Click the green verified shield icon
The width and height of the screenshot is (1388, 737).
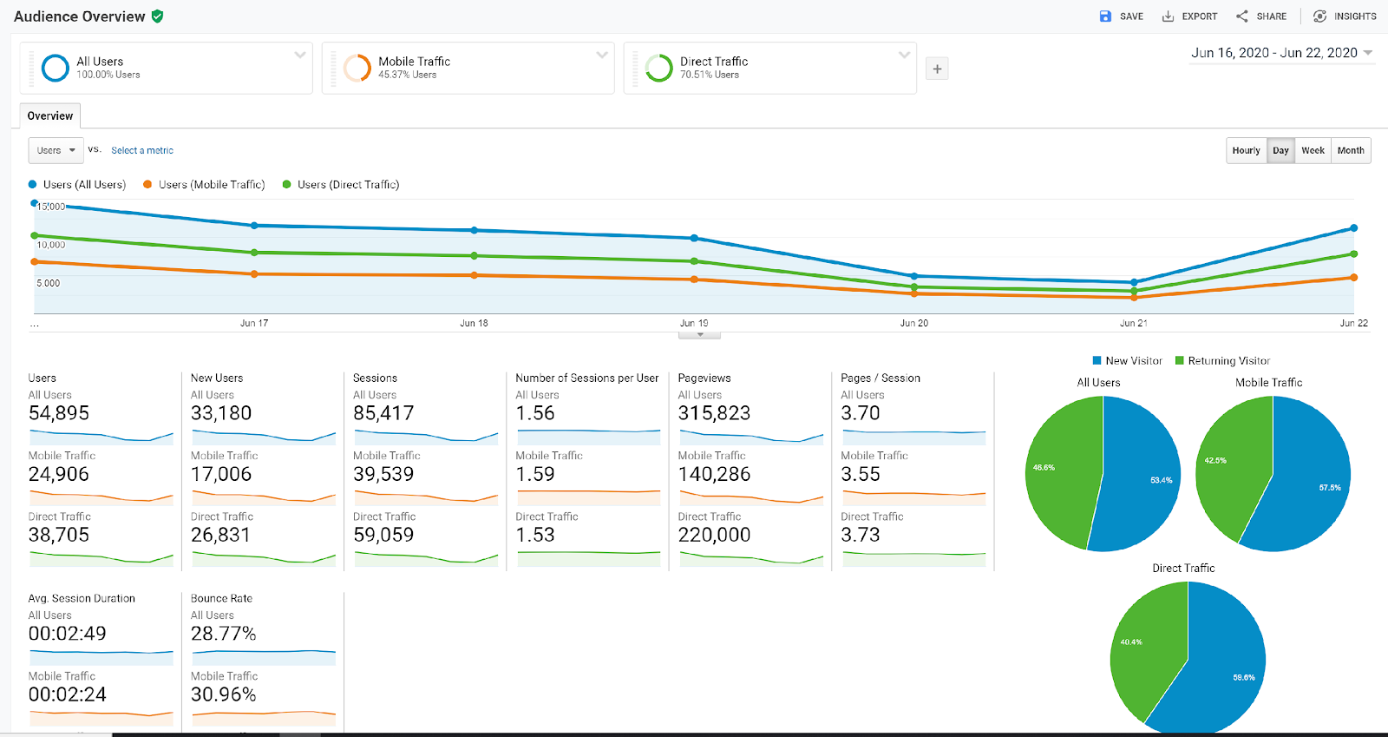tap(157, 16)
